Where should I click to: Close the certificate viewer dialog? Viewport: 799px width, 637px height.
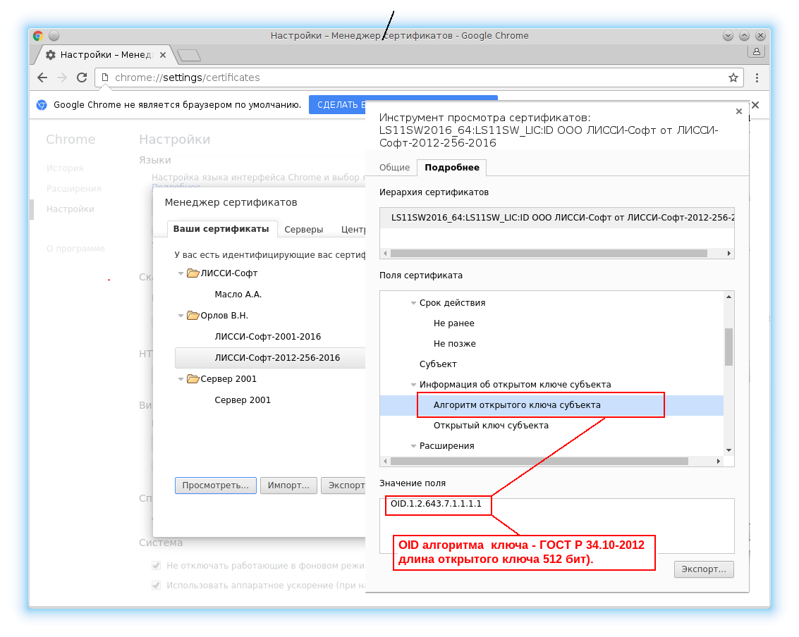(x=739, y=111)
